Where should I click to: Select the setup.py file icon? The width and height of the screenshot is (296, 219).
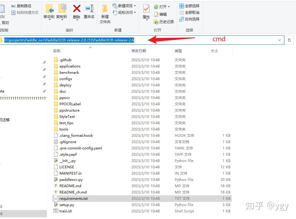[56, 205]
